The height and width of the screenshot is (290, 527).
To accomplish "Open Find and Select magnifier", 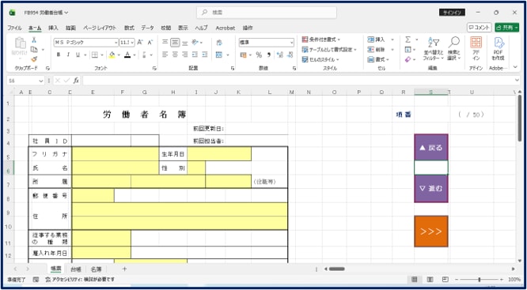I will point(453,49).
